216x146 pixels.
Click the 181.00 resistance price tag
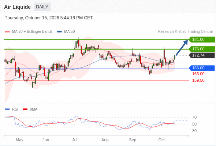pos(202,39)
